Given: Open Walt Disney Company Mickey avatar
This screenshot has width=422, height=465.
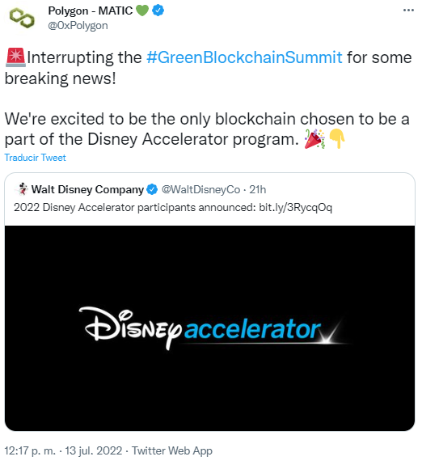Looking at the screenshot, I should 23,189.
